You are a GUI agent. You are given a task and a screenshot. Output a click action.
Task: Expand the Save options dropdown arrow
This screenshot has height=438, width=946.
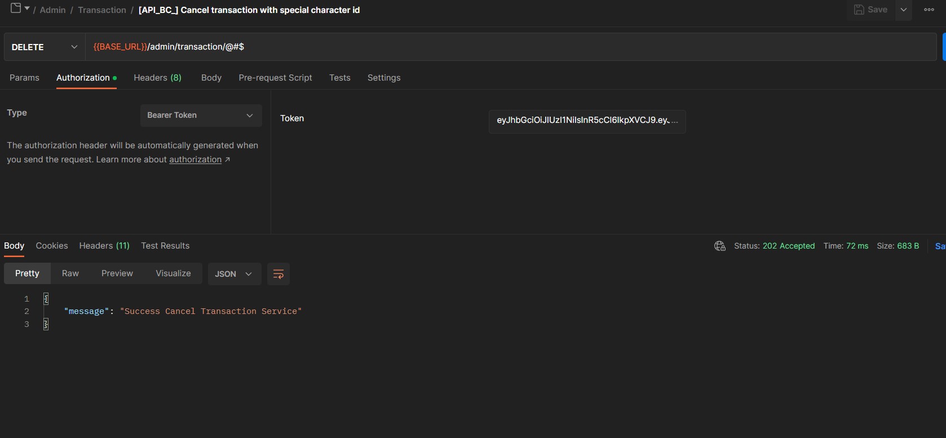tap(904, 10)
